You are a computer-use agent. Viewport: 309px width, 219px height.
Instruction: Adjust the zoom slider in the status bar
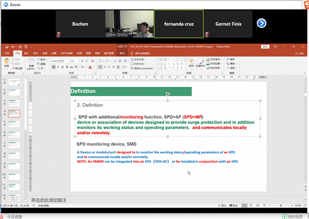click(x=281, y=206)
